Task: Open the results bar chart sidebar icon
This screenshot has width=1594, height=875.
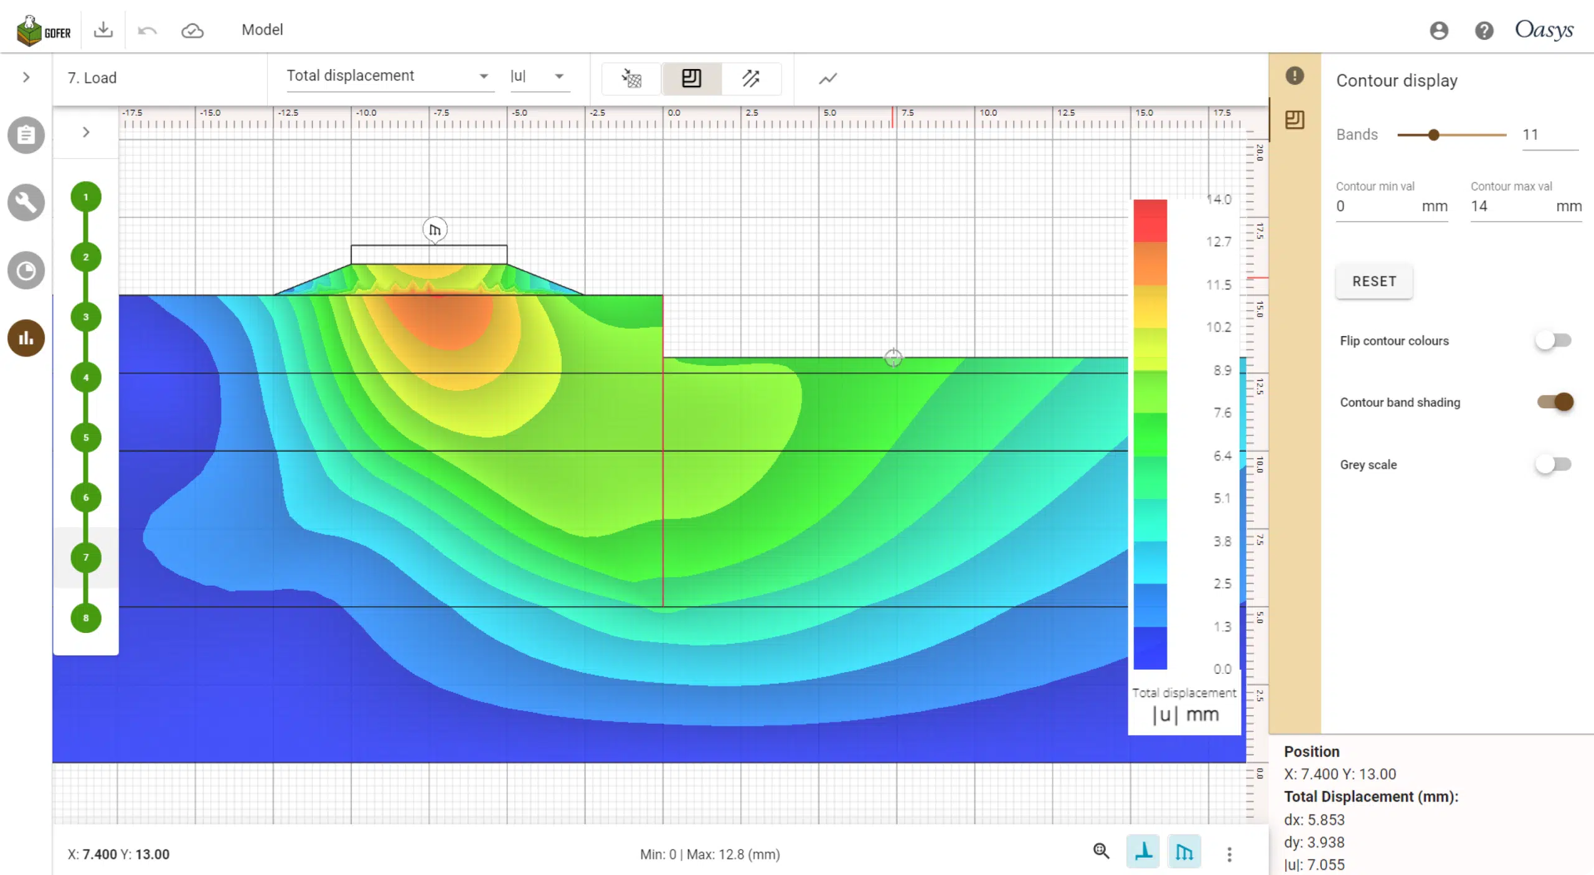Action: [26, 338]
